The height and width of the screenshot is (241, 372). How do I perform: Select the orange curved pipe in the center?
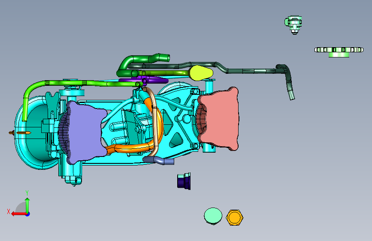133,148
